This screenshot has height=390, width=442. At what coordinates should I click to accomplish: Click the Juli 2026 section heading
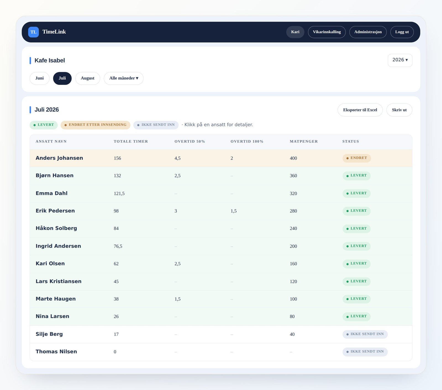click(x=47, y=110)
